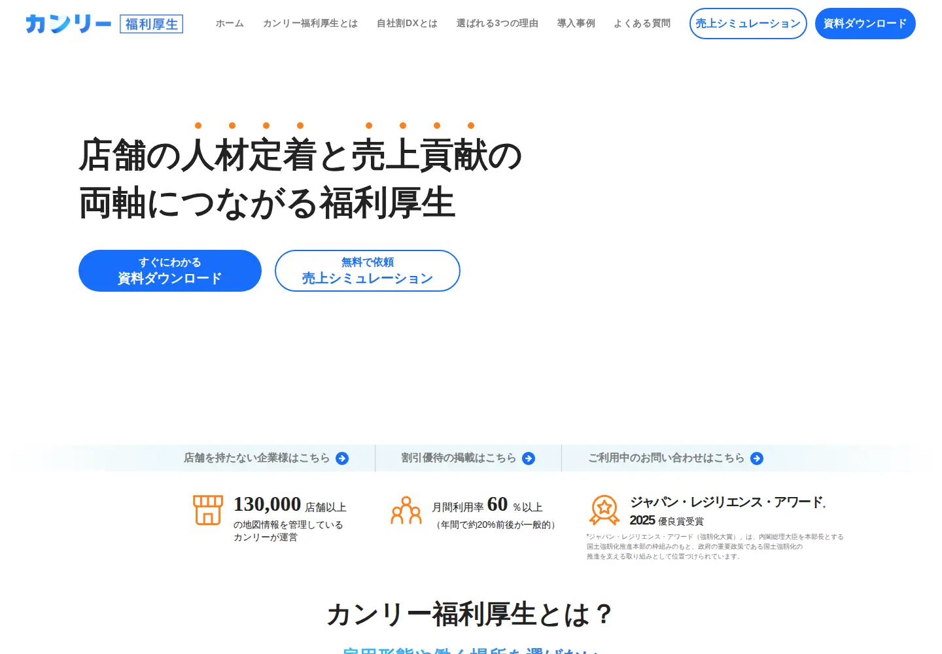Open 選ばれる3つの理由 in the navigation

(497, 24)
